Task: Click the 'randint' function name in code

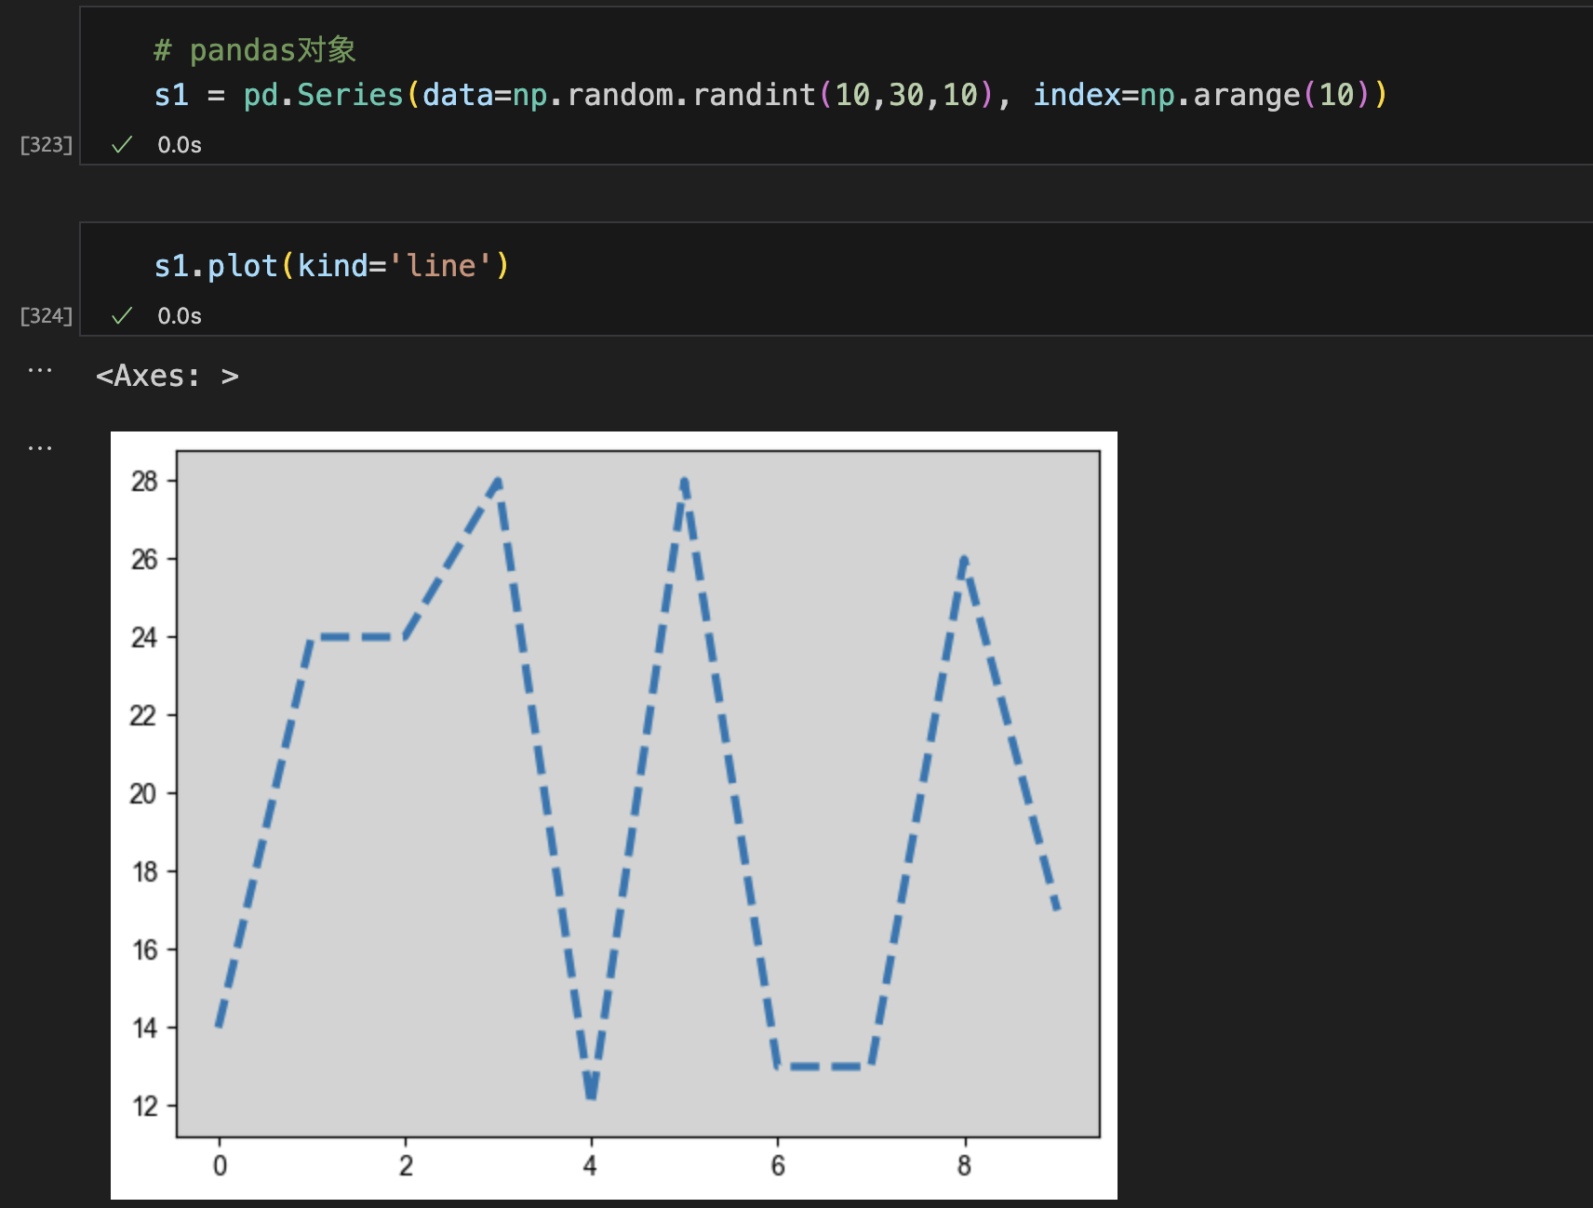Action: [754, 95]
